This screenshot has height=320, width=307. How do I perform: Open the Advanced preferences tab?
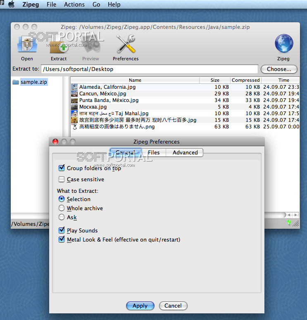[x=185, y=152]
